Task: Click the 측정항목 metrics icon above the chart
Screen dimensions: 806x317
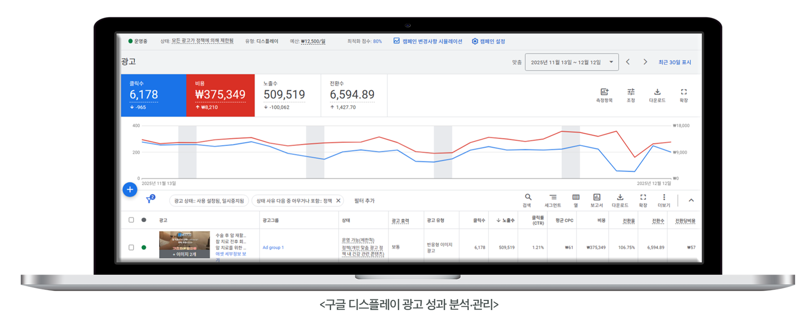Action: (x=604, y=92)
